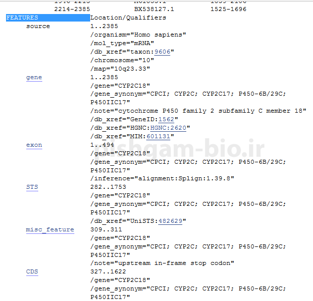Open the exon feature link

tap(34, 145)
